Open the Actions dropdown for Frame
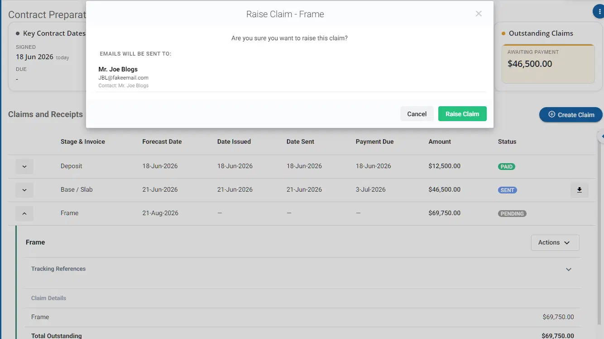Viewport: 604px width, 339px height. pyautogui.click(x=555, y=243)
